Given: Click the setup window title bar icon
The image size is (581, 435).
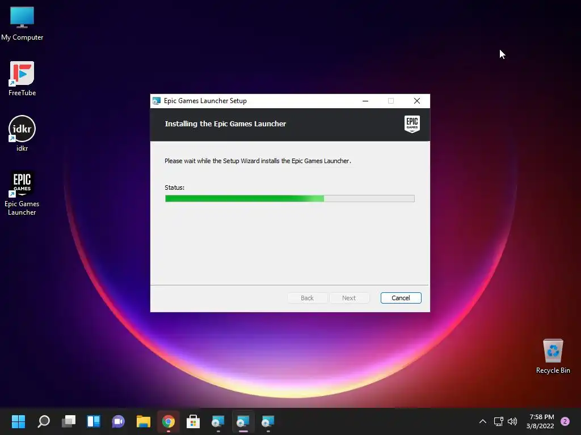Looking at the screenshot, I should 157,101.
